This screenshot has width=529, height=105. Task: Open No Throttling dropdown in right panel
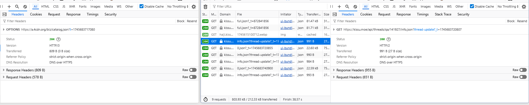(508, 6)
